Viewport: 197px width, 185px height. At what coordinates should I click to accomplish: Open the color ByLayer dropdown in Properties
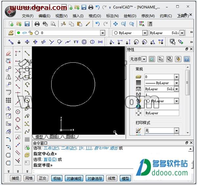(177, 101)
